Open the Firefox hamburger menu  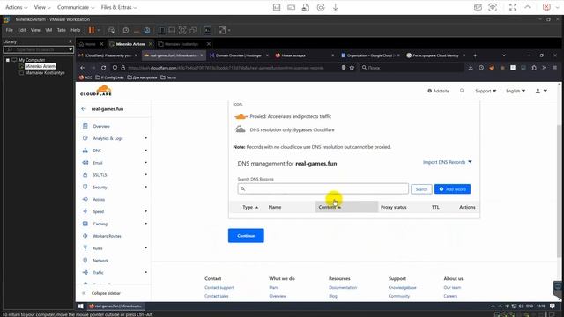[555, 68]
